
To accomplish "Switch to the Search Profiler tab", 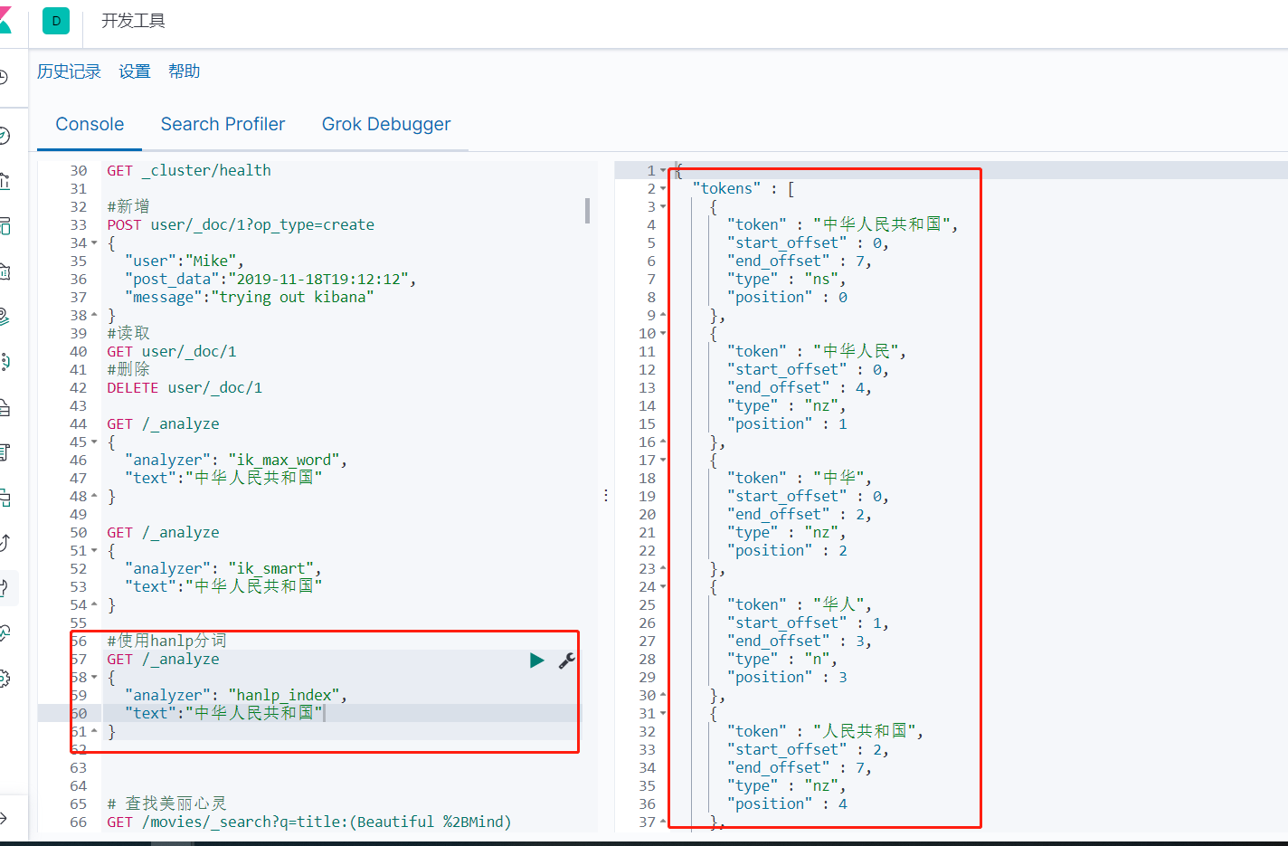I will [x=223, y=124].
